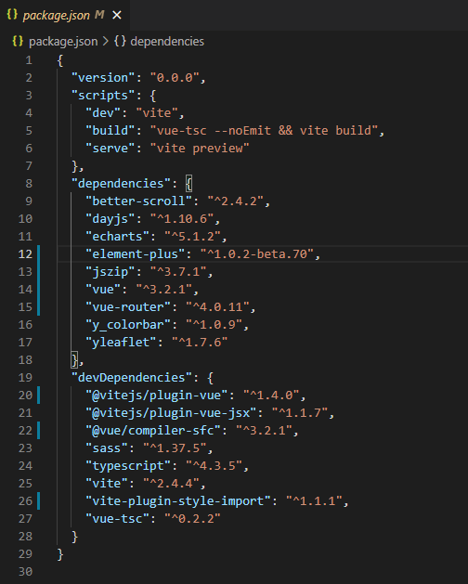Viewport: 468px width, 584px height.
Task: Click the "vite-plugin-style-import" key
Action: (178, 501)
